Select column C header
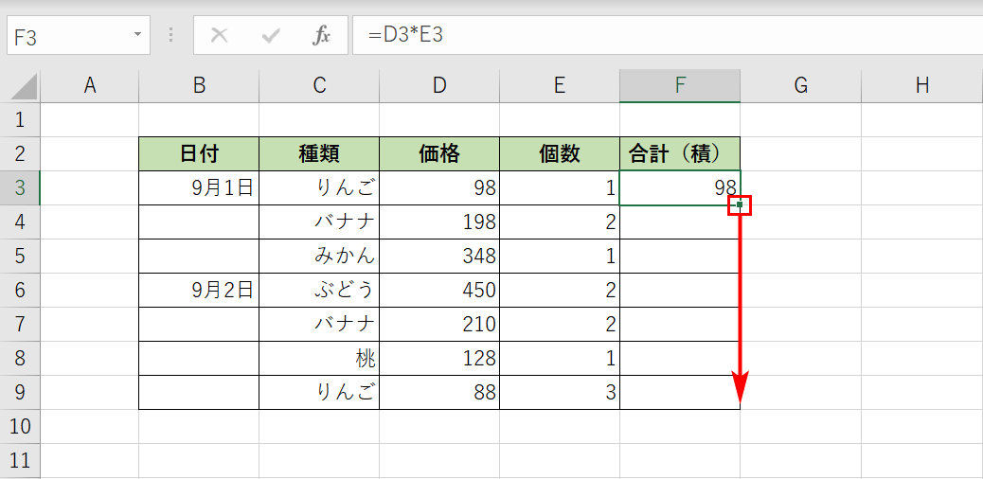 319,86
